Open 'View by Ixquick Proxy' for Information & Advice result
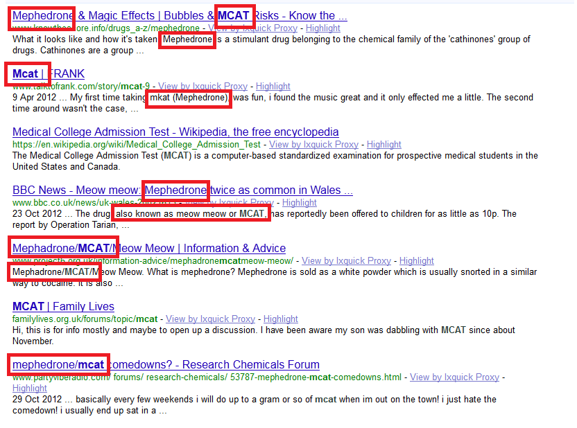The image size is (577, 428). click(346, 261)
